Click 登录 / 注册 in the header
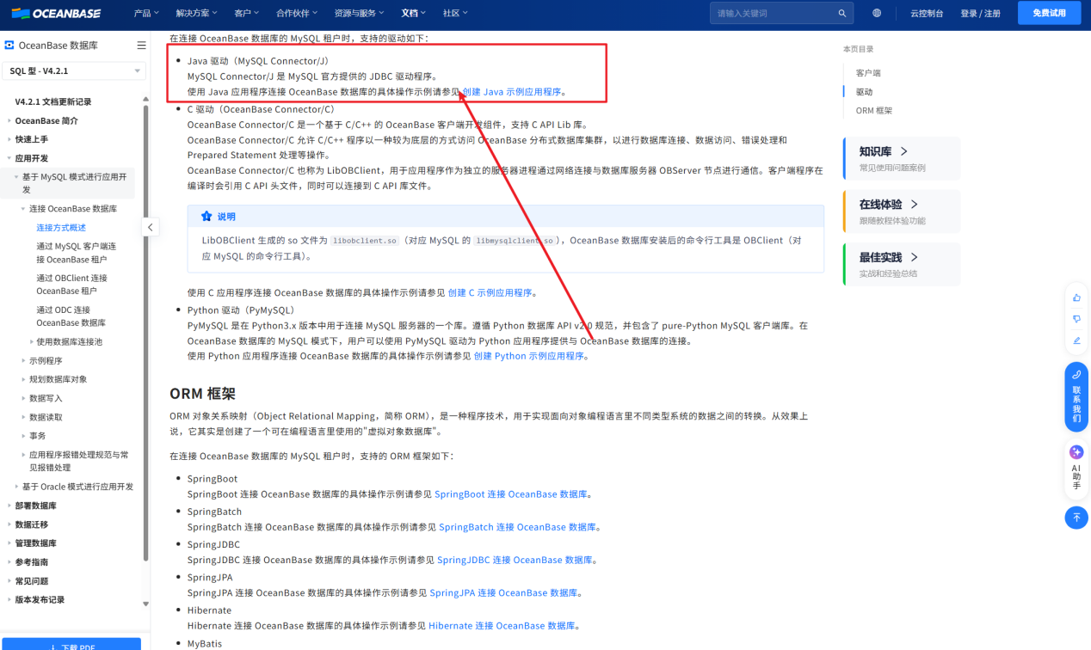Image resolution: width=1091 pixels, height=650 pixels. pos(980,13)
